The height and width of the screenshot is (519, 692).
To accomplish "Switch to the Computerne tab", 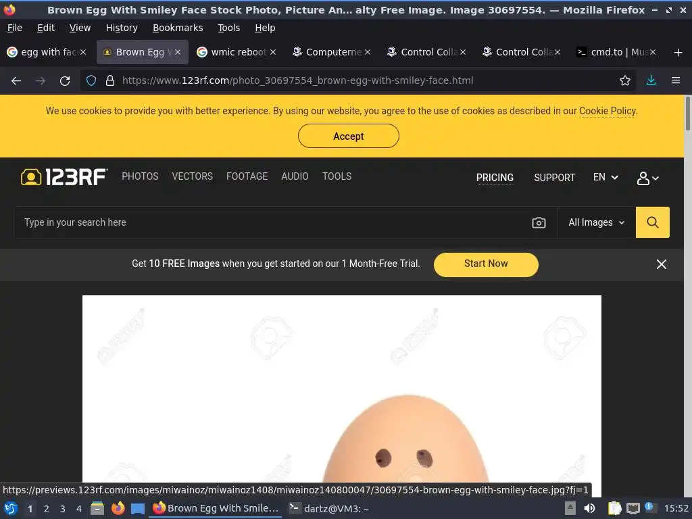I will (332, 52).
